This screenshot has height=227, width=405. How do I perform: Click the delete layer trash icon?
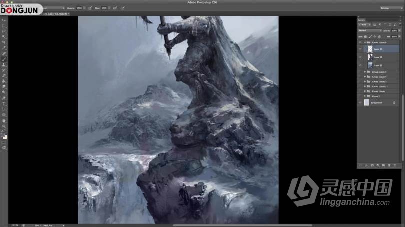click(394, 165)
